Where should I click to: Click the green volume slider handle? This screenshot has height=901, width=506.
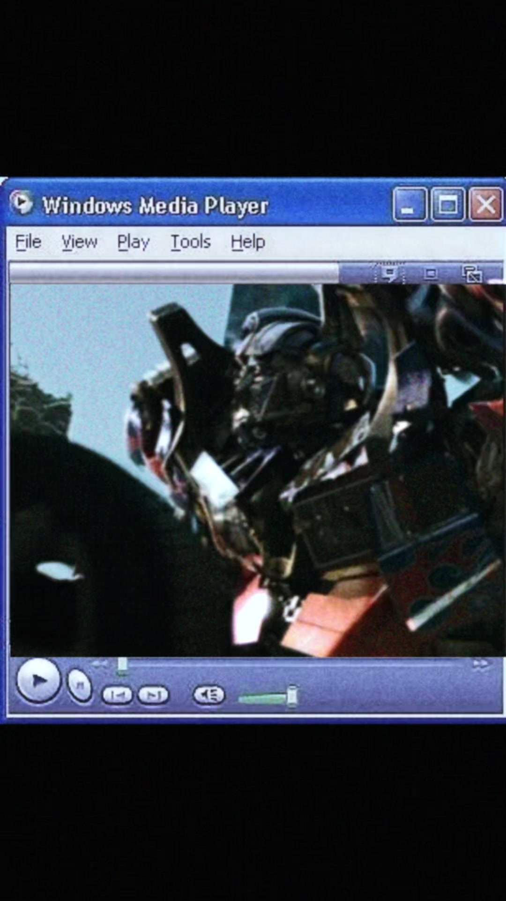(x=292, y=696)
